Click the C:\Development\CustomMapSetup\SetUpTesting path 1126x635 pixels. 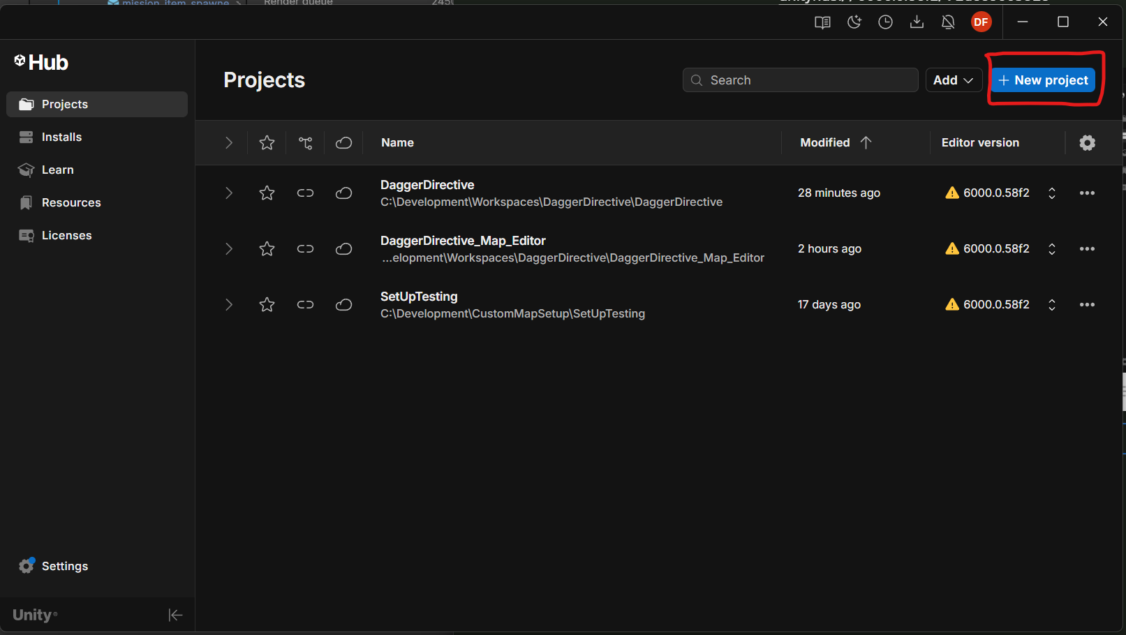click(x=512, y=313)
